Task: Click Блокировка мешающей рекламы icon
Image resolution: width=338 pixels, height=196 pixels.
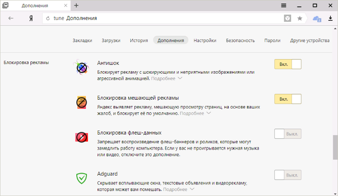Action: click(x=82, y=103)
